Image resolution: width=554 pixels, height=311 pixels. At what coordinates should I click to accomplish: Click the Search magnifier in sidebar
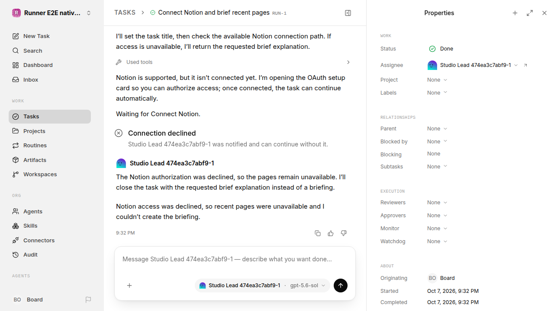point(16,51)
